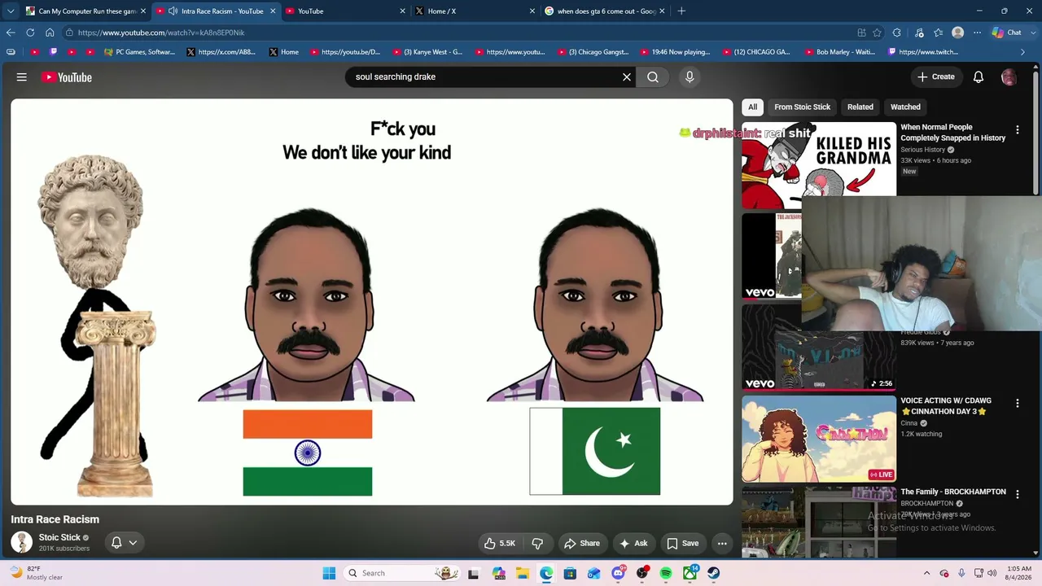Dislike the video with the thumbs-down button
Viewport: 1042px width, 586px height.
pyautogui.click(x=537, y=543)
